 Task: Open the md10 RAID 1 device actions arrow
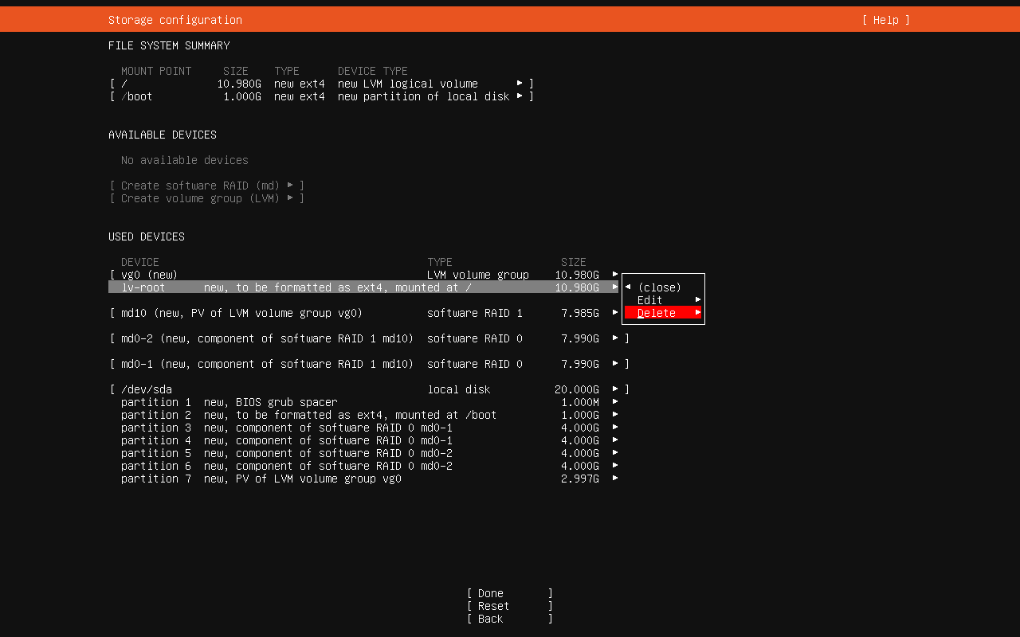(615, 313)
